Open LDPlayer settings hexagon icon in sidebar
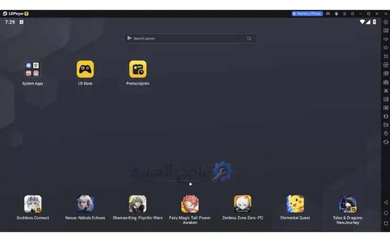The image size is (390, 242). (386, 22)
